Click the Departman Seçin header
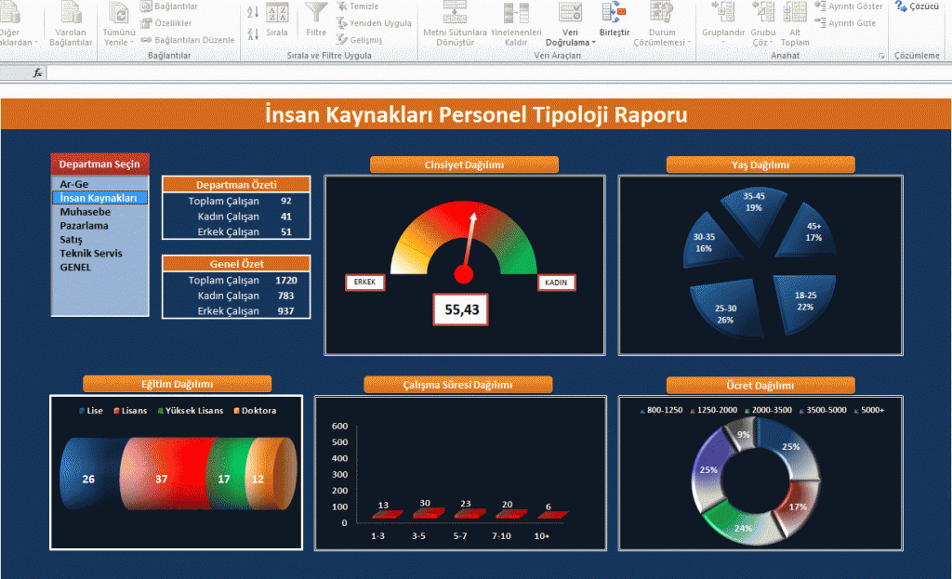 [99, 164]
